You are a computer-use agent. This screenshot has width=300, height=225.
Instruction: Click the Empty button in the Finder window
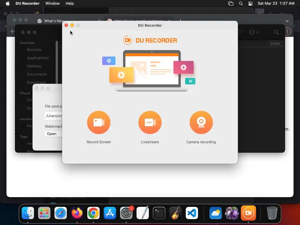coord(275,43)
